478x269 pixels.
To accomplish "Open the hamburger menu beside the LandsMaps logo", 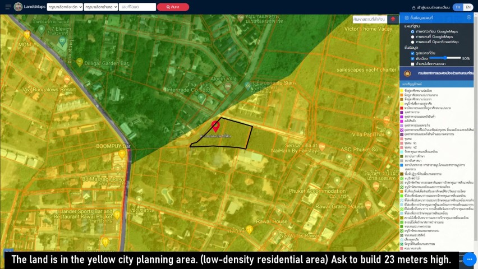I will [x=8, y=7].
